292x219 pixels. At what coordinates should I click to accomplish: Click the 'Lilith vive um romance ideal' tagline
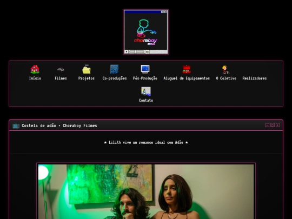146,142
